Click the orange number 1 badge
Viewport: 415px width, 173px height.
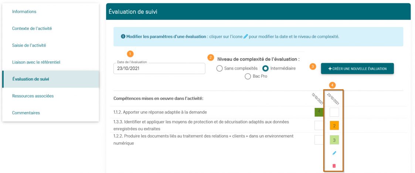tap(130, 53)
